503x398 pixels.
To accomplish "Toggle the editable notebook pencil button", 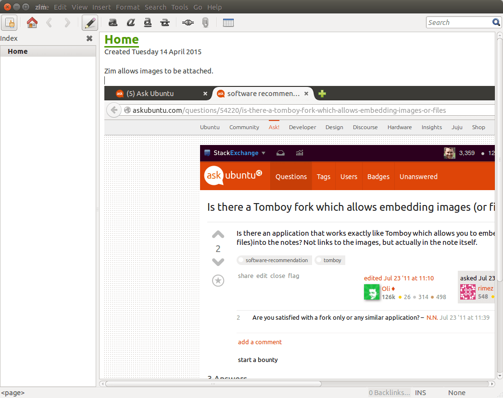I will 90,23.
